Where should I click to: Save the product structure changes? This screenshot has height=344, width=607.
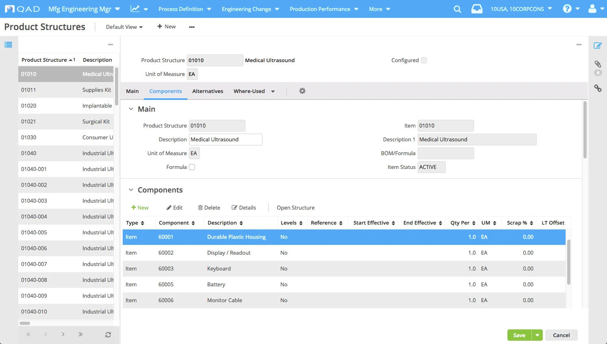point(519,335)
